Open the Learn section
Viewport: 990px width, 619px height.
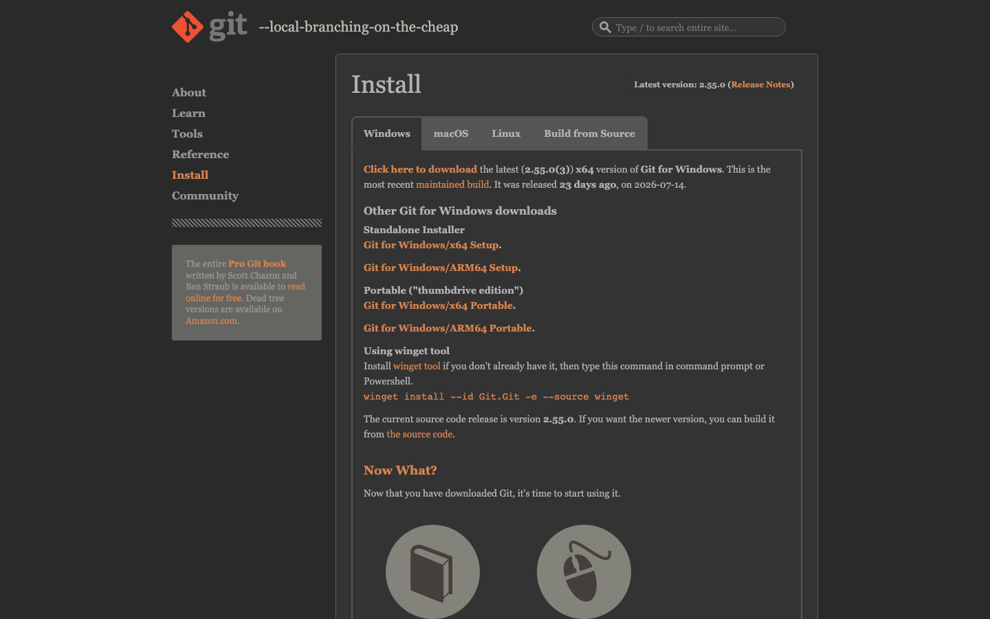click(188, 113)
